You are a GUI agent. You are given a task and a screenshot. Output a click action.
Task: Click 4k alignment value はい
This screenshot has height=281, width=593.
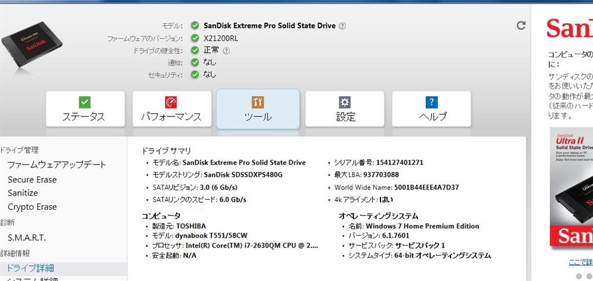pos(386,199)
